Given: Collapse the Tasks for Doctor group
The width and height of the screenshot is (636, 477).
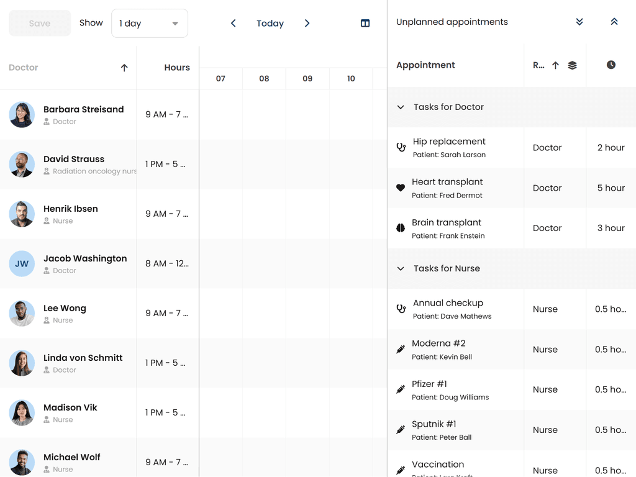Looking at the screenshot, I should click(x=401, y=107).
